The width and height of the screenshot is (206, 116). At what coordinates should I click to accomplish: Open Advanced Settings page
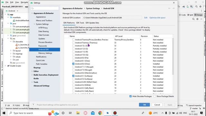coord(42,86)
